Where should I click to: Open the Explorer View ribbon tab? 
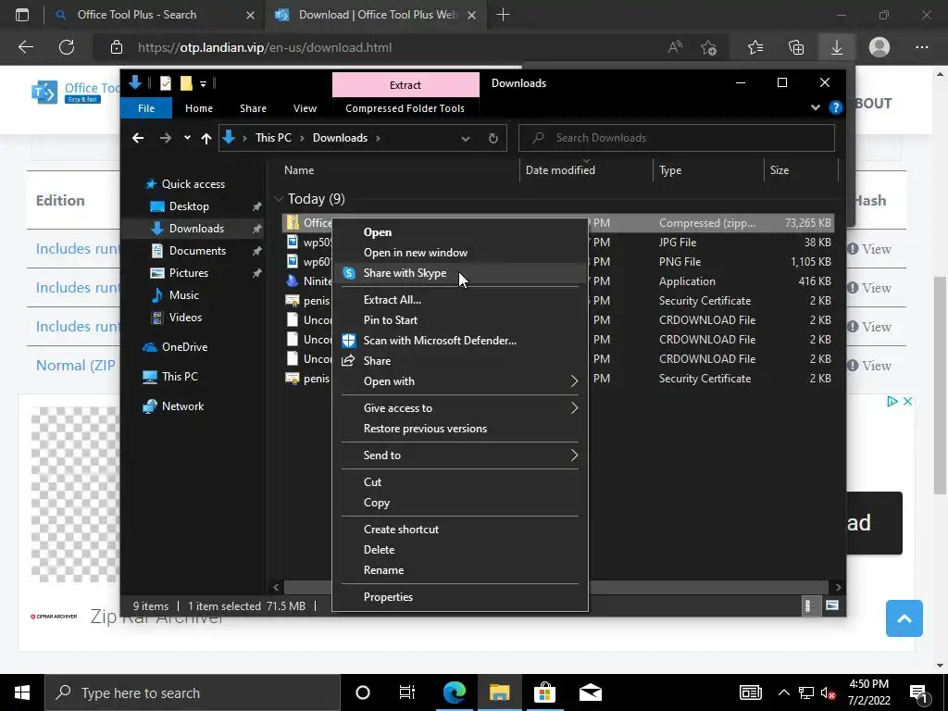(x=305, y=108)
